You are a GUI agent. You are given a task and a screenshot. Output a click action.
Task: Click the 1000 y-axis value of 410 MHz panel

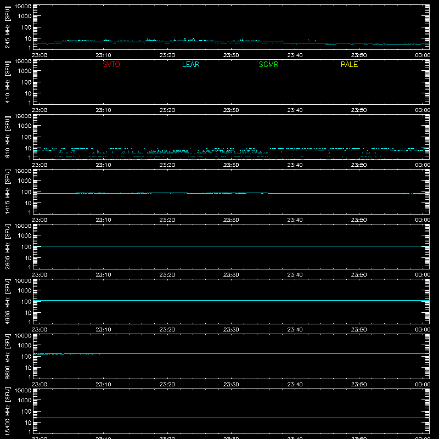(25, 71)
